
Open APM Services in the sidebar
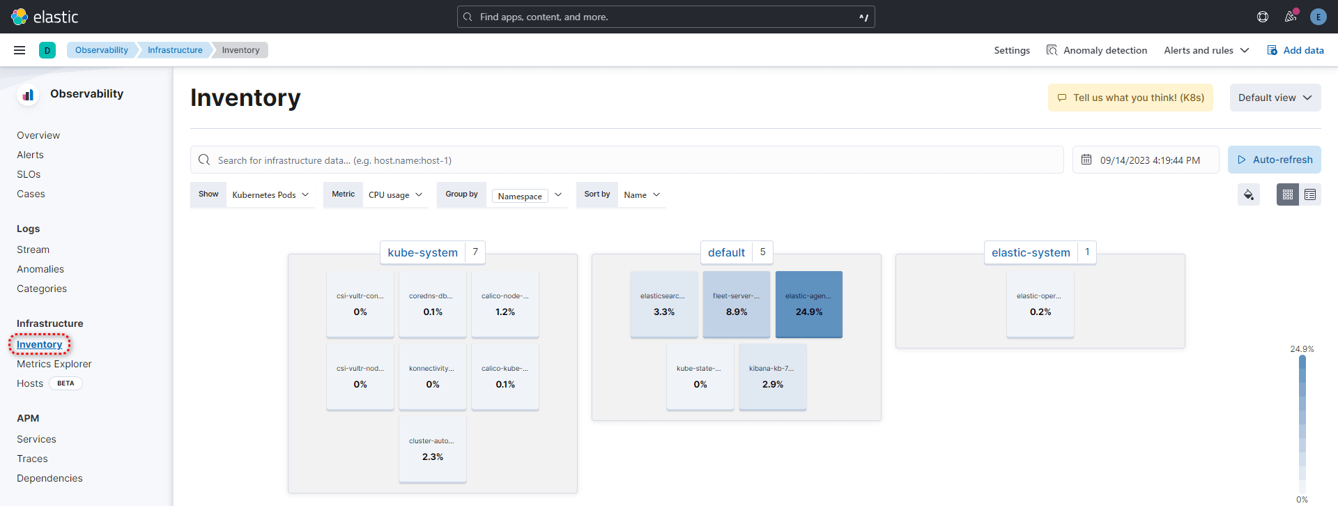(36, 439)
